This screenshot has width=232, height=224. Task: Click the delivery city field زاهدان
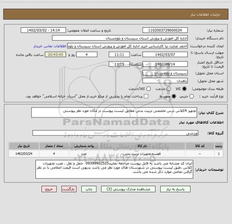point(165,81)
